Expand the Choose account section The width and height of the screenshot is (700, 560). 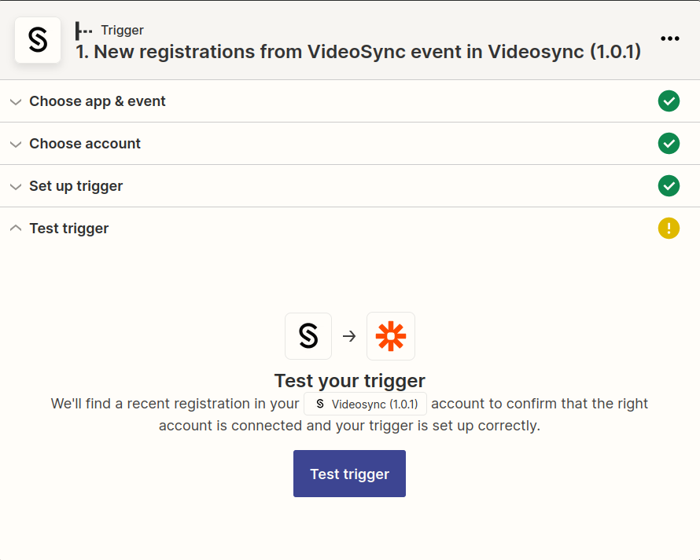[85, 144]
